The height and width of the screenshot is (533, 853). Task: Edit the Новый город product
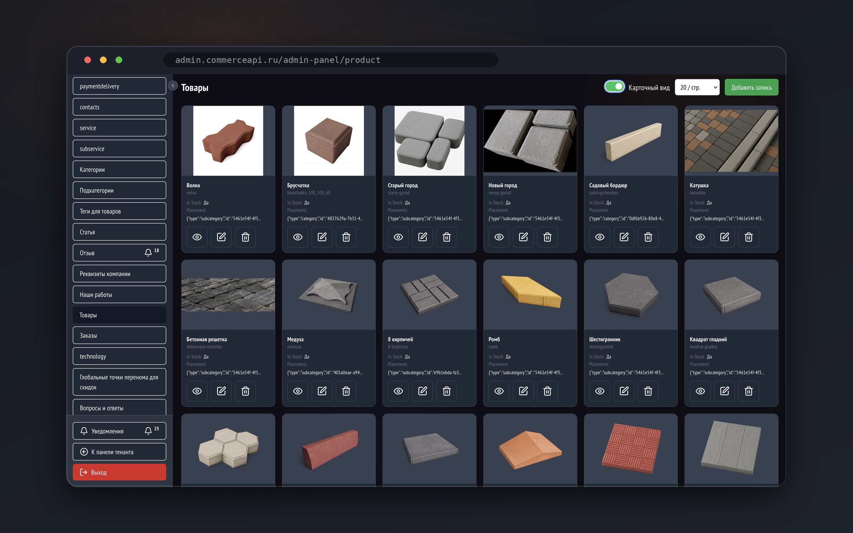pos(523,237)
